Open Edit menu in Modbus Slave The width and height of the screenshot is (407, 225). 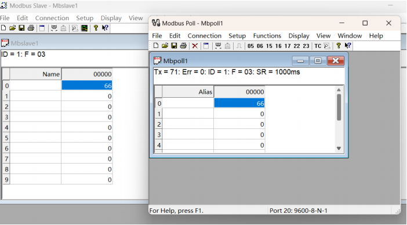click(x=23, y=18)
